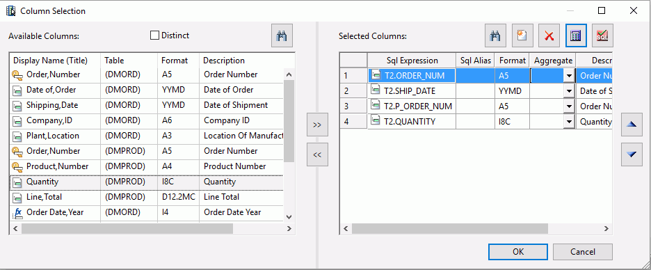Click the T2.SHIP_DATE expression cell
651x270 pixels.
point(412,91)
